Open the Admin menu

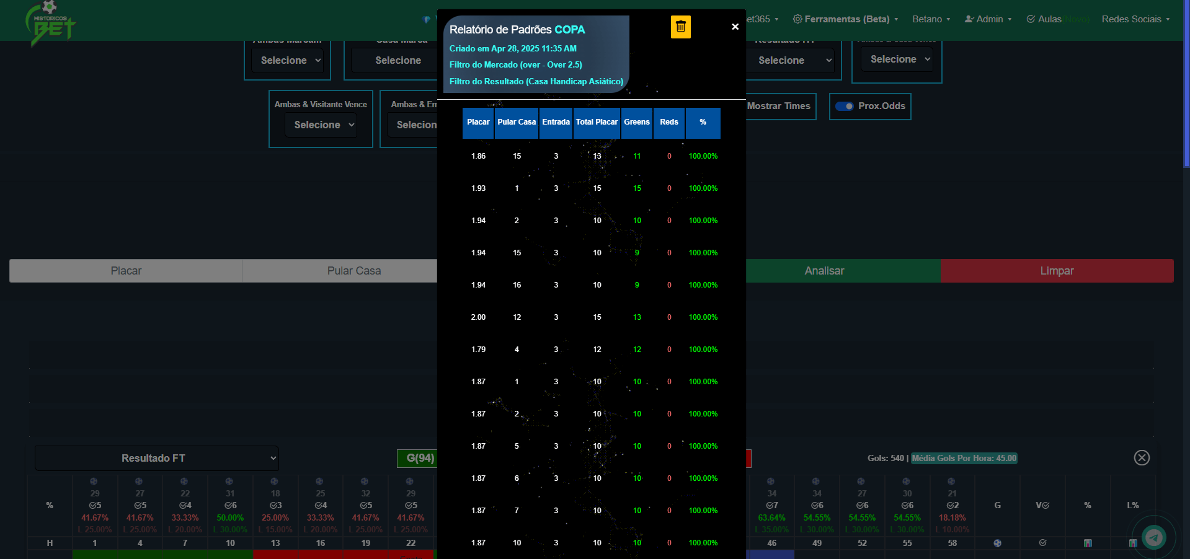coord(988,19)
